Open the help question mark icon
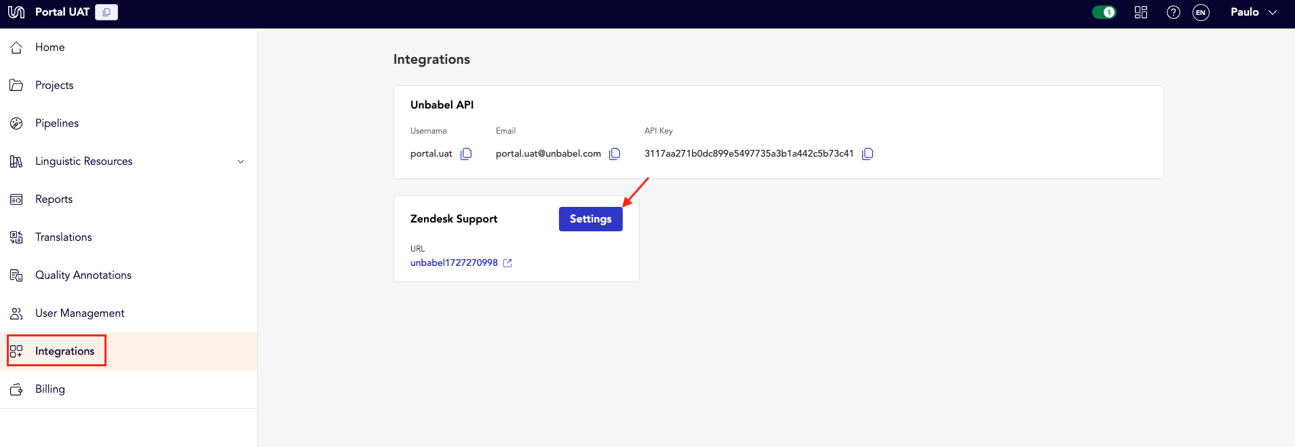This screenshot has width=1295, height=447. (x=1174, y=12)
